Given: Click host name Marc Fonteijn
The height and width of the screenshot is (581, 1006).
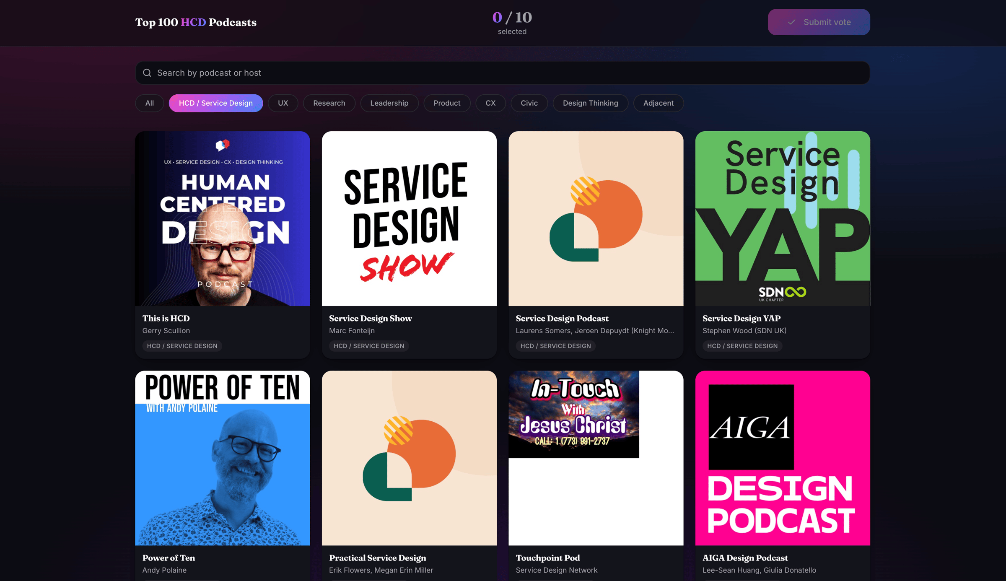Looking at the screenshot, I should tap(352, 331).
